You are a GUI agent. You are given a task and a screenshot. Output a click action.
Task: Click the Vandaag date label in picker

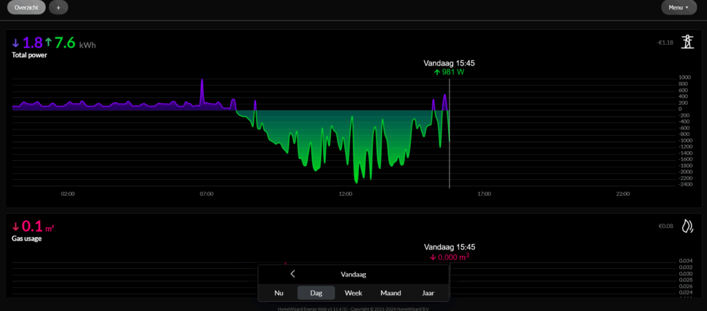click(353, 274)
